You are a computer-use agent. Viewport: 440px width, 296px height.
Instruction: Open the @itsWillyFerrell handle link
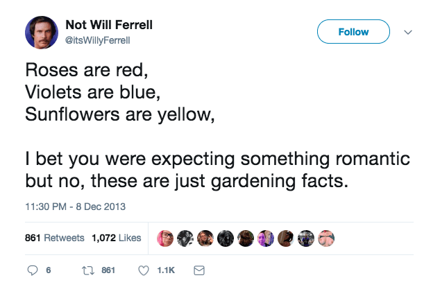(98, 40)
